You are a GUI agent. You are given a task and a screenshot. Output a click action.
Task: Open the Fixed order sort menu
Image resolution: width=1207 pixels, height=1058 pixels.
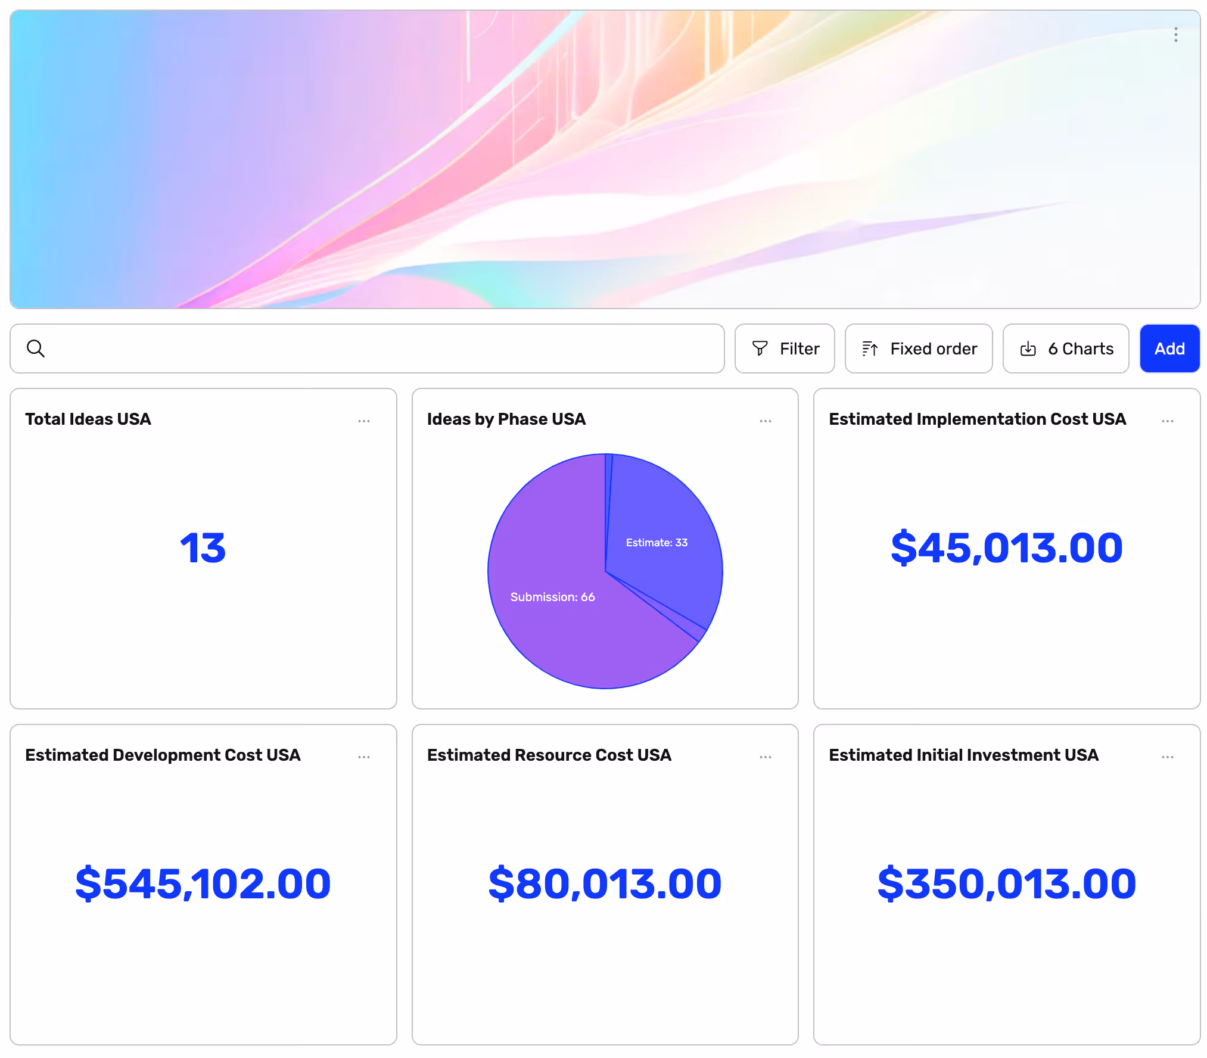point(919,348)
